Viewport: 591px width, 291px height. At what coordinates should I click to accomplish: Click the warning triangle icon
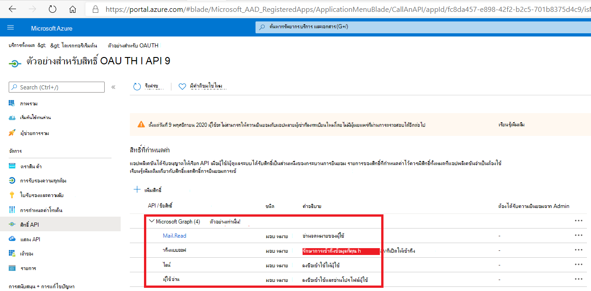click(141, 125)
